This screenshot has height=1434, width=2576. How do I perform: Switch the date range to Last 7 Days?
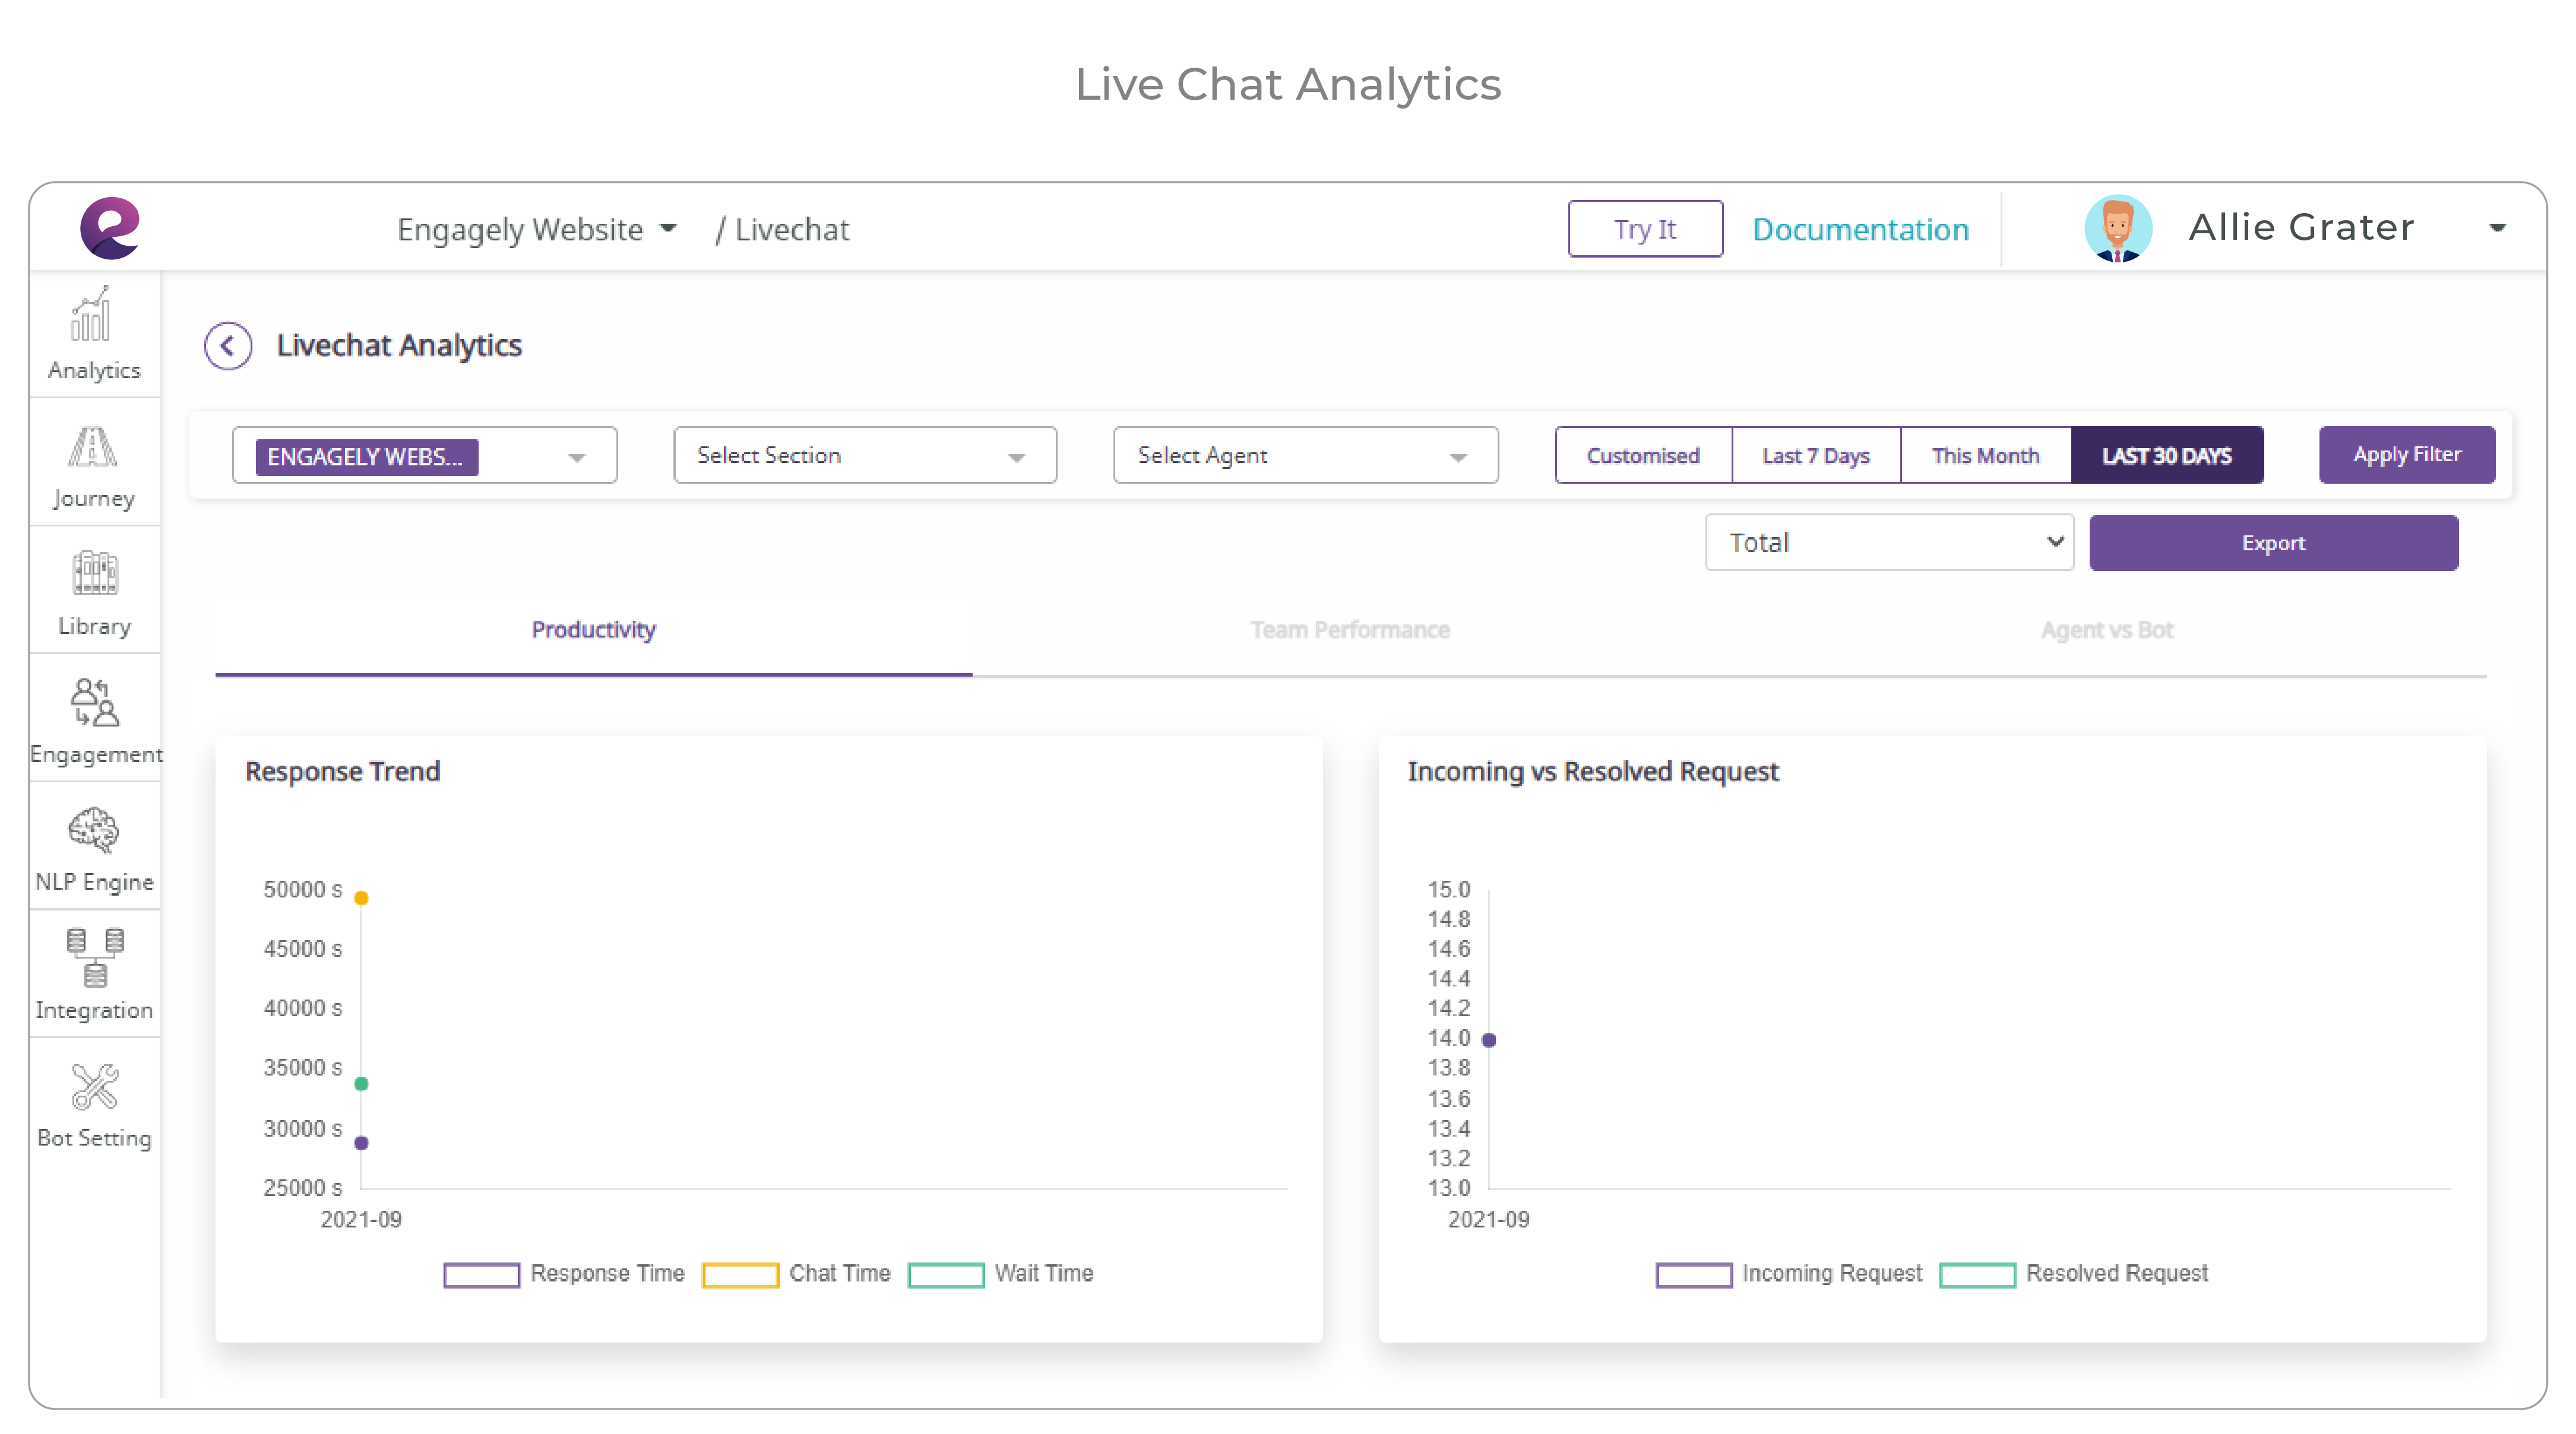(1816, 455)
